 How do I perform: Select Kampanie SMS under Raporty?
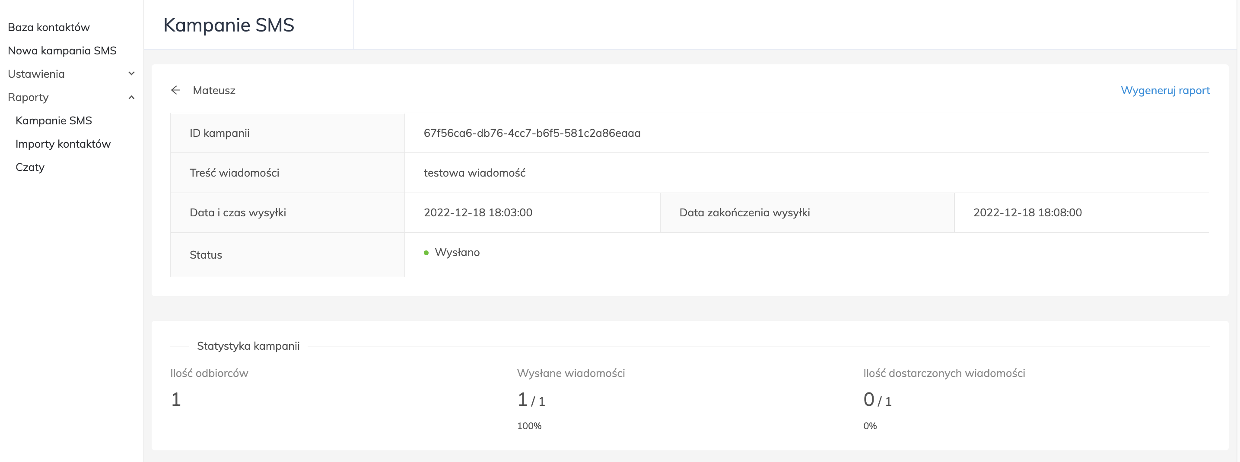coord(54,121)
